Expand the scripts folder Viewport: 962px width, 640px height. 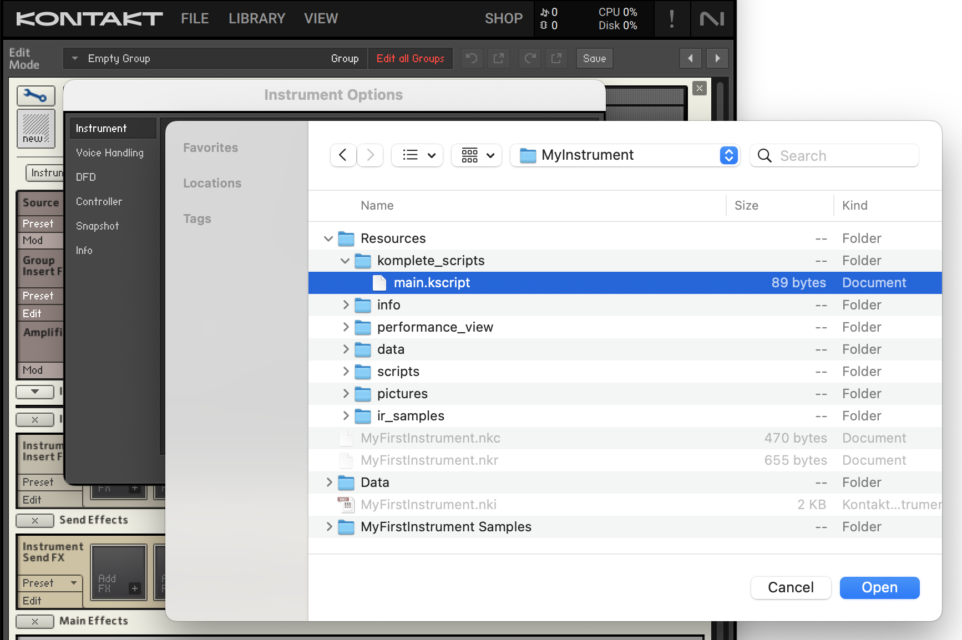coord(346,372)
